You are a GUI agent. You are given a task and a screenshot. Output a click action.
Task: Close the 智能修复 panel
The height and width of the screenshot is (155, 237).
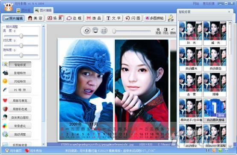point(229,11)
